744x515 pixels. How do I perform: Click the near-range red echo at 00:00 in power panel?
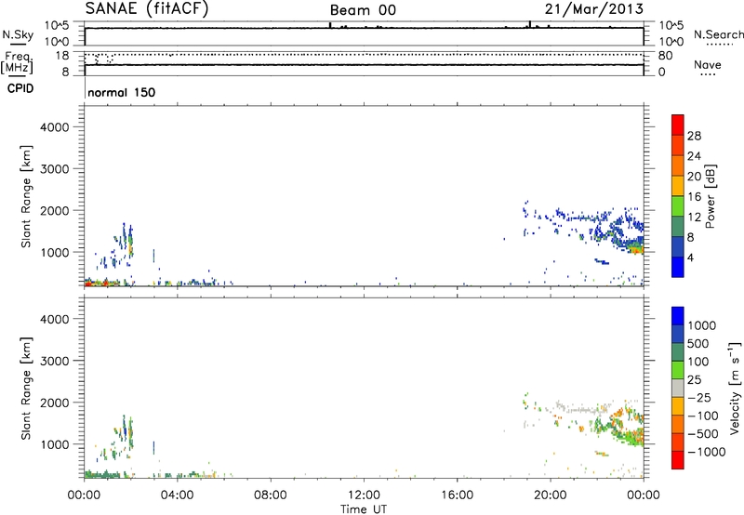(x=87, y=283)
